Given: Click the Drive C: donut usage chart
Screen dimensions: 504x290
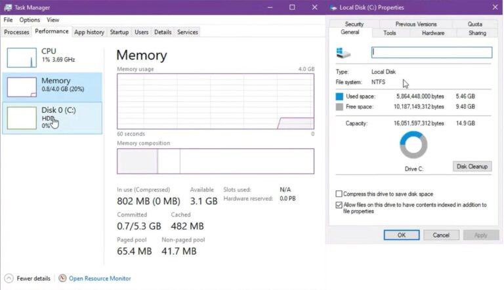Looking at the screenshot, I should pyautogui.click(x=413, y=145).
